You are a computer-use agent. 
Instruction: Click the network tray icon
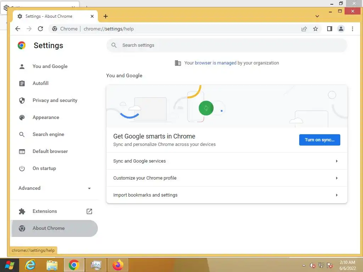click(x=321, y=265)
